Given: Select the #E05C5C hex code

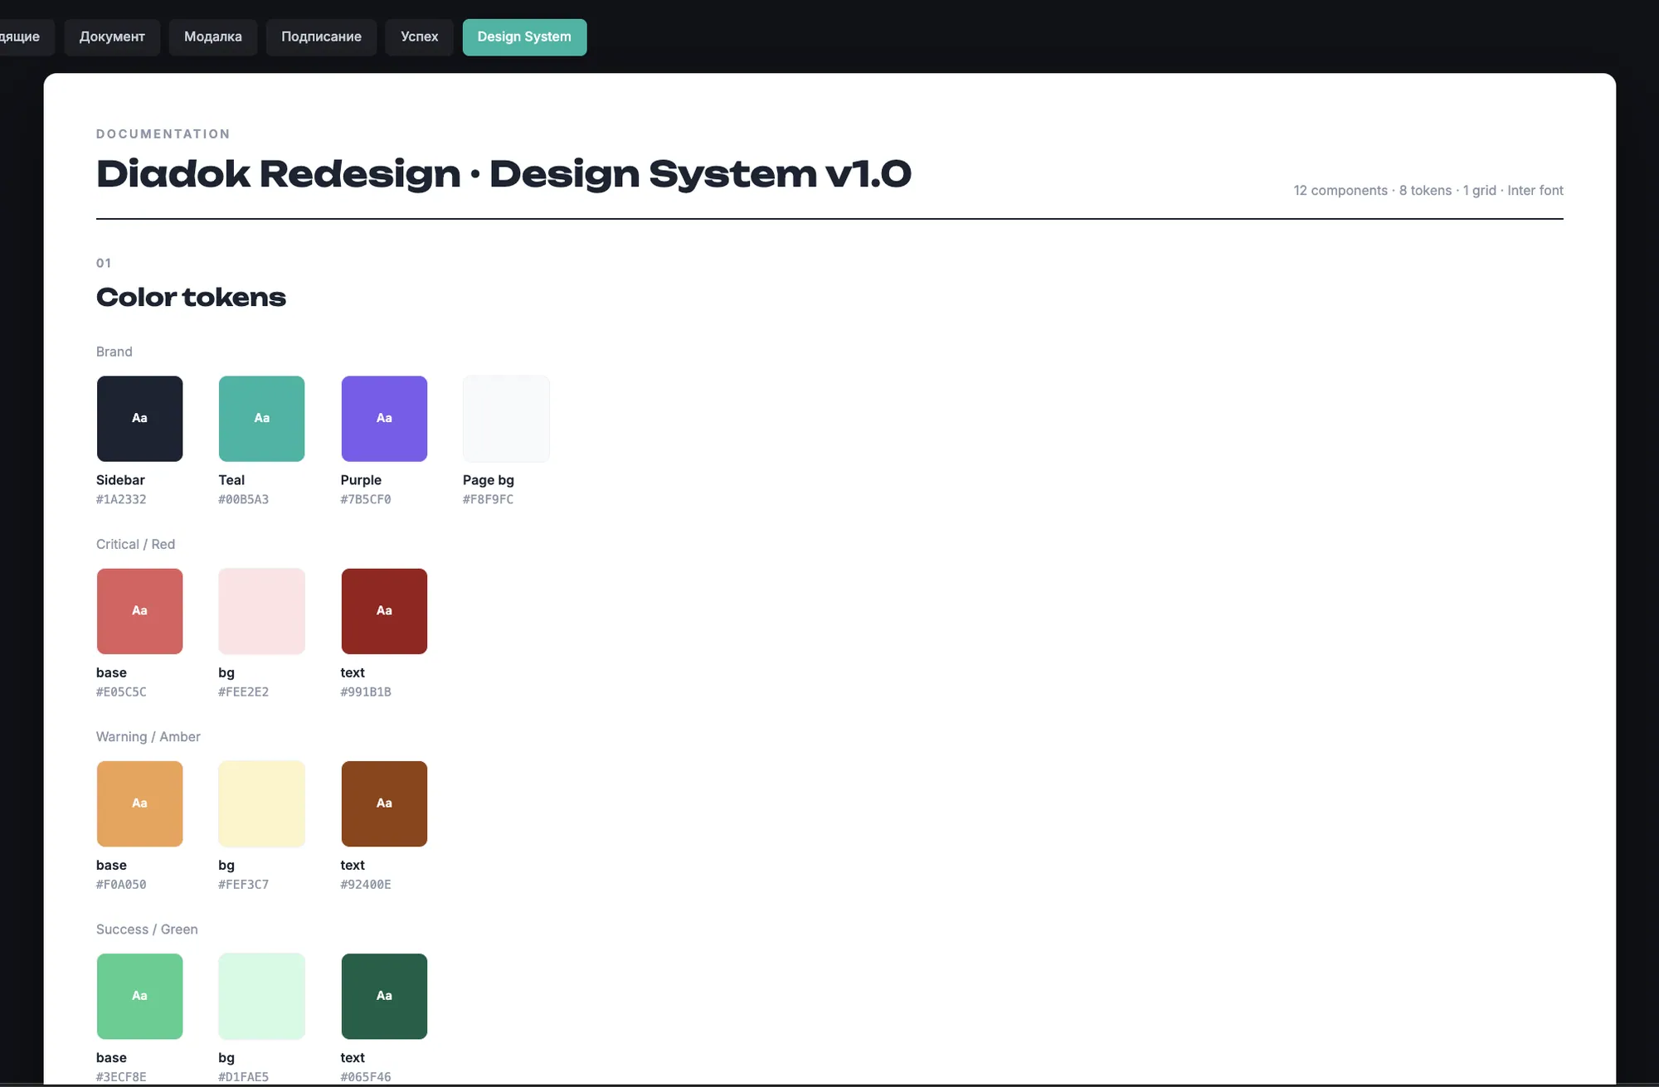Looking at the screenshot, I should [x=121, y=692].
